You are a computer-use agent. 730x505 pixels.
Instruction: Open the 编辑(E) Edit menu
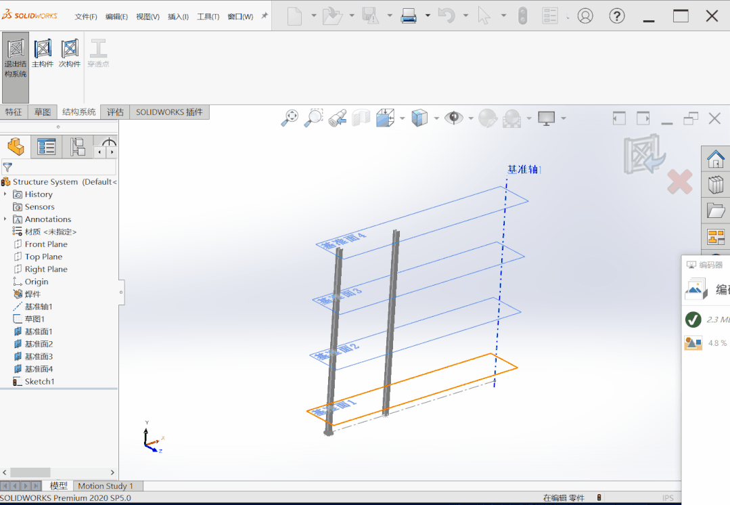tap(116, 17)
